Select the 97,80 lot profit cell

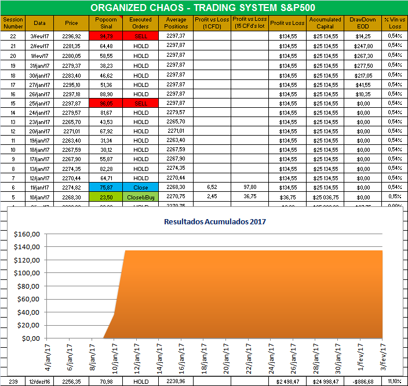point(250,187)
